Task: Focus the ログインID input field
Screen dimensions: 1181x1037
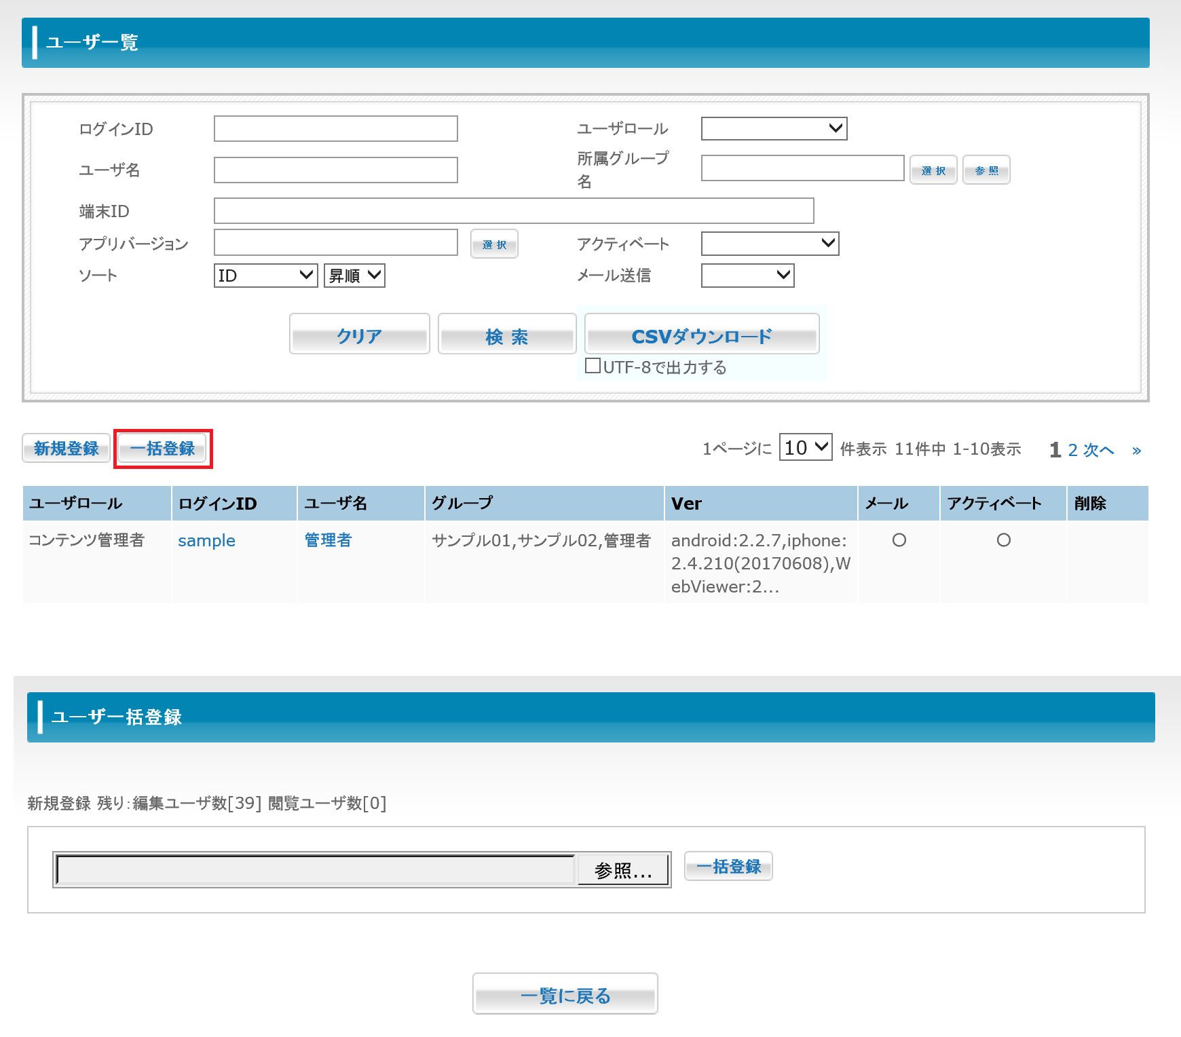Action: (335, 129)
